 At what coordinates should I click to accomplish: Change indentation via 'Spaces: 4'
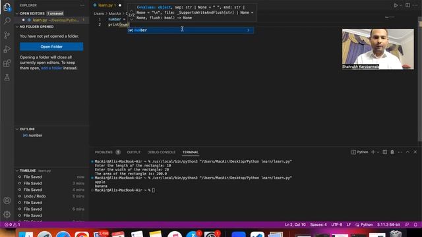tap(318, 224)
